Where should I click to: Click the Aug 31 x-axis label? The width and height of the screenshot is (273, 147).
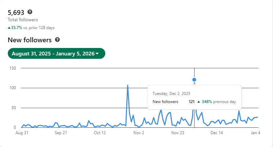click(x=21, y=133)
